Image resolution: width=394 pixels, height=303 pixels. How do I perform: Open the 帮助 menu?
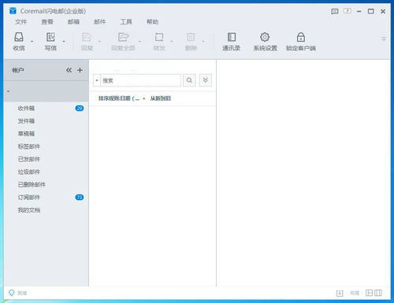[x=152, y=22]
